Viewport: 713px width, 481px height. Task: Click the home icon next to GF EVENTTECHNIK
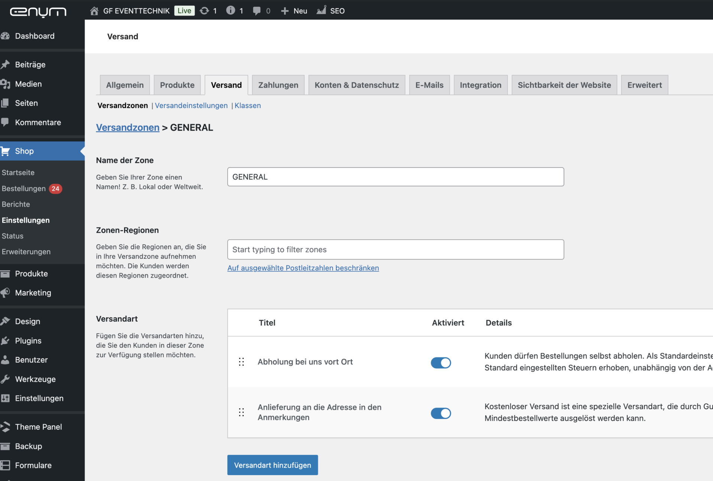tap(94, 11)
